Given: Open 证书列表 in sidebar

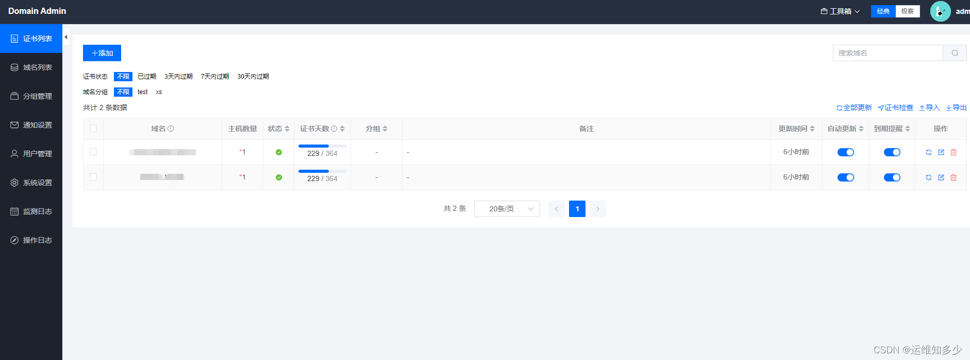Looking at the screenshot, I should coord(31,39).
